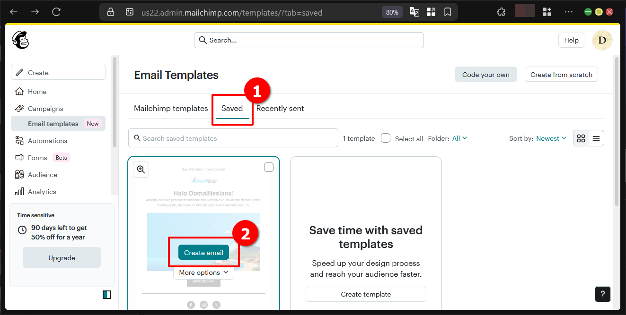Open Automations from the sidebar

(47, 140)
